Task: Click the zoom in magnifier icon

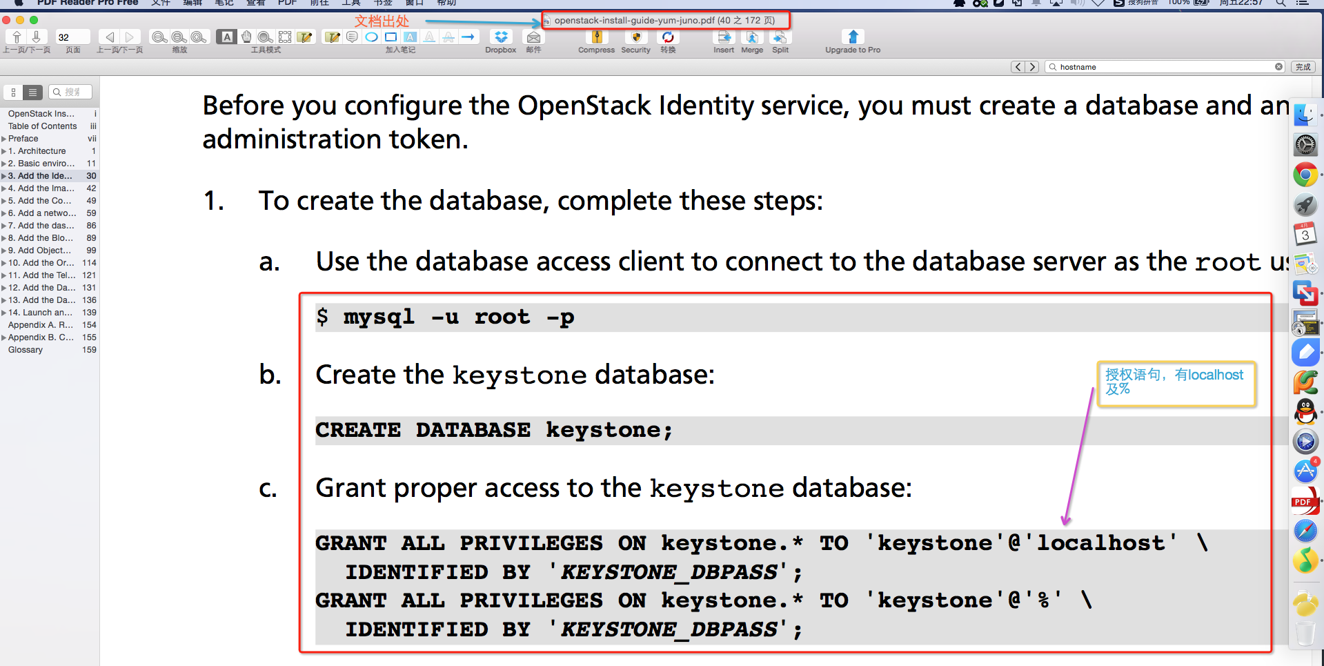Action: click(199, 37)
